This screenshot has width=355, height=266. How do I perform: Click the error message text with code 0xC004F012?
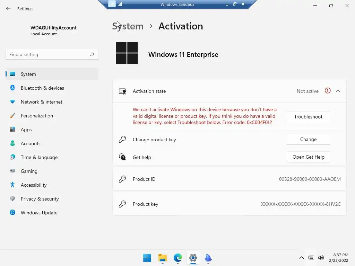205,116
